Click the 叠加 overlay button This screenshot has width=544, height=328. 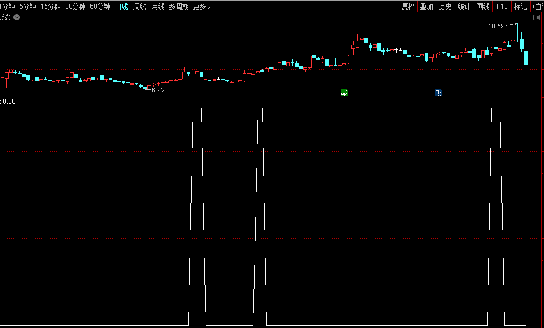coord(427,6)
